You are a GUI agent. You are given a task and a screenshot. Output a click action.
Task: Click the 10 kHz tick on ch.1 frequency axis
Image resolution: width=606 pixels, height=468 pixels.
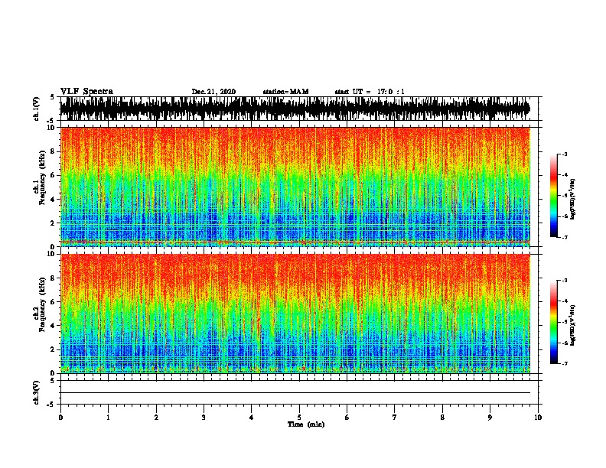(x=52, y=128)
